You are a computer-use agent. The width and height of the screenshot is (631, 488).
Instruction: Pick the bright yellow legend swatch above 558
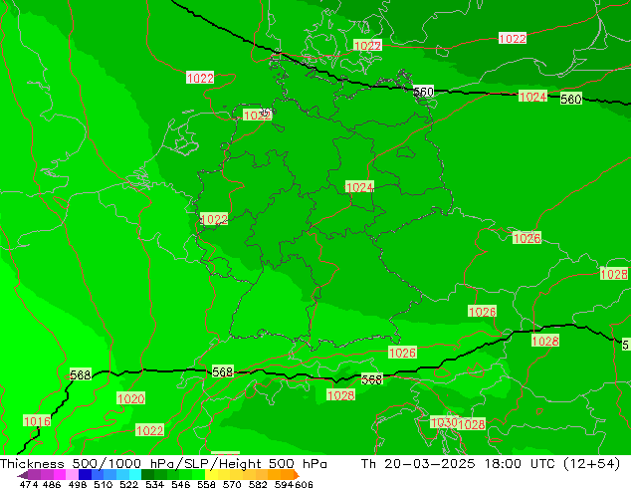click(x=211, y=475)
